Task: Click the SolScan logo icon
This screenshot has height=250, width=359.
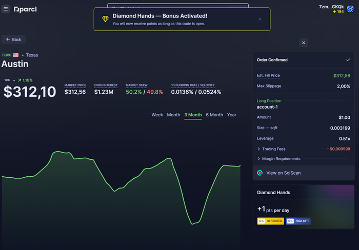Action: [260, 173]
